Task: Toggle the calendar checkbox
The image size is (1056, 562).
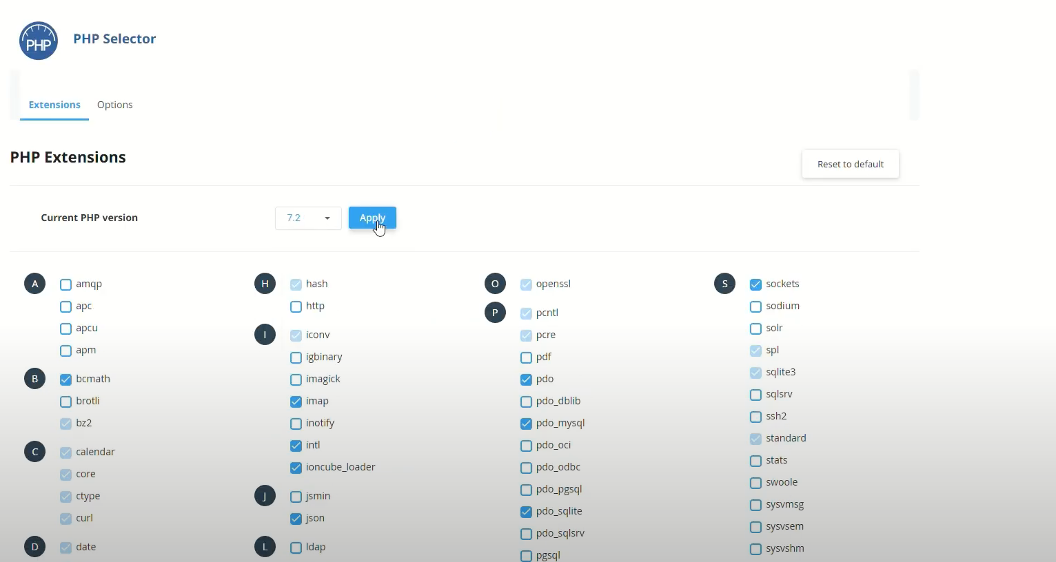Action: tap(65, 452)
